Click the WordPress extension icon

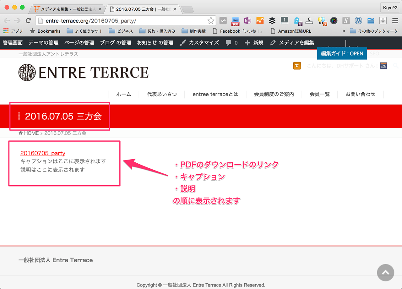click(x=358, y=21)
